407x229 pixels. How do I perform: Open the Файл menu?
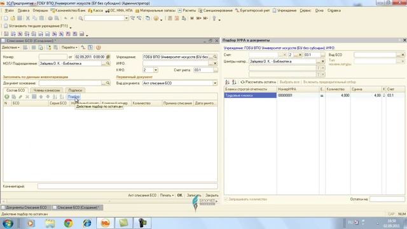coord(10,11)
